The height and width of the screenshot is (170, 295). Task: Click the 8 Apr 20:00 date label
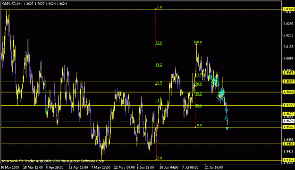pos(55,167)
